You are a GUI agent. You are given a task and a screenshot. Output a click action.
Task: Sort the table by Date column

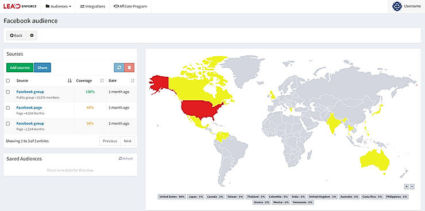[x=121, y=81]
